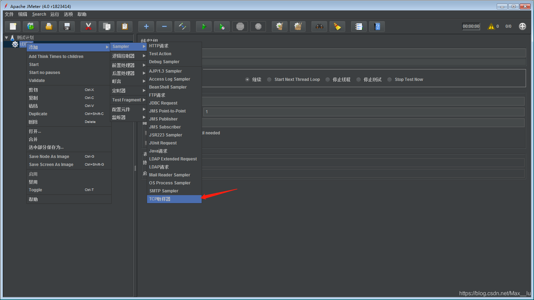The width and height of the screenshot is (534, 300).
Task: Select Start Next Thread Loop radio button
Action: [x=269, y=80]
